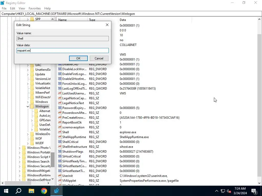The image size is (262, 196).
Task: Cancel the Edit String dialog
Action: (x=99, y=58)
